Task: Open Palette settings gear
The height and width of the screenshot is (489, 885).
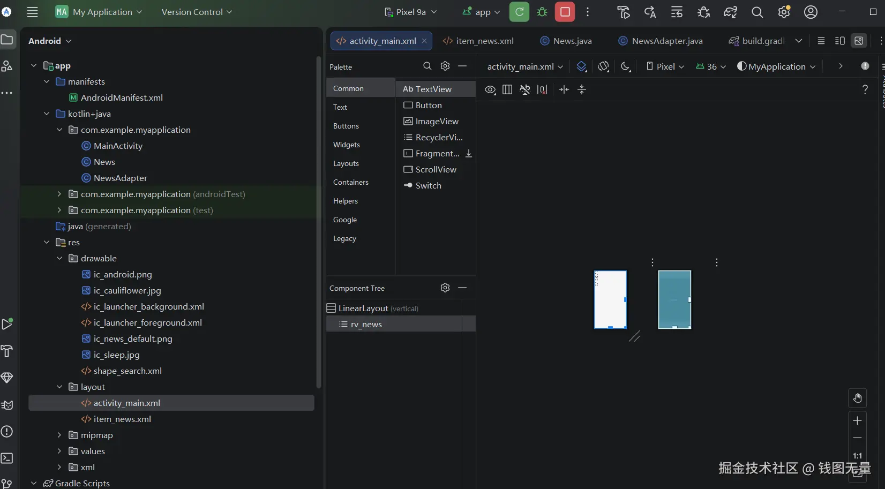Action: (x=445, y=66)
